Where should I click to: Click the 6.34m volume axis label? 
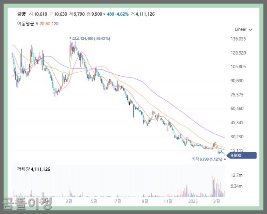(x=237, y=186)
